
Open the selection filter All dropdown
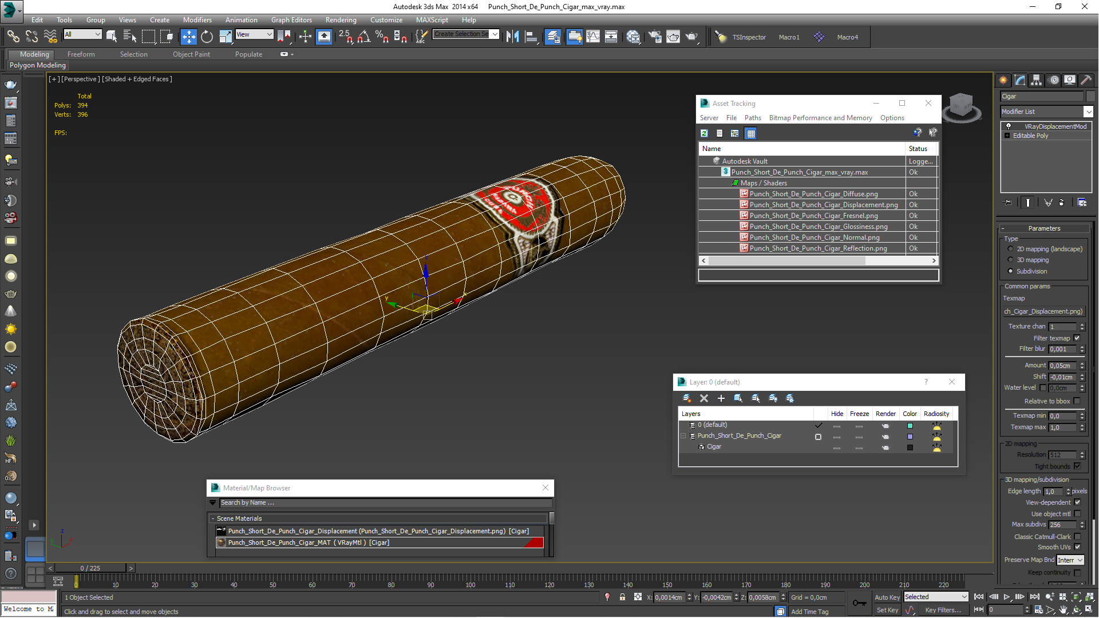pos(82,34)
